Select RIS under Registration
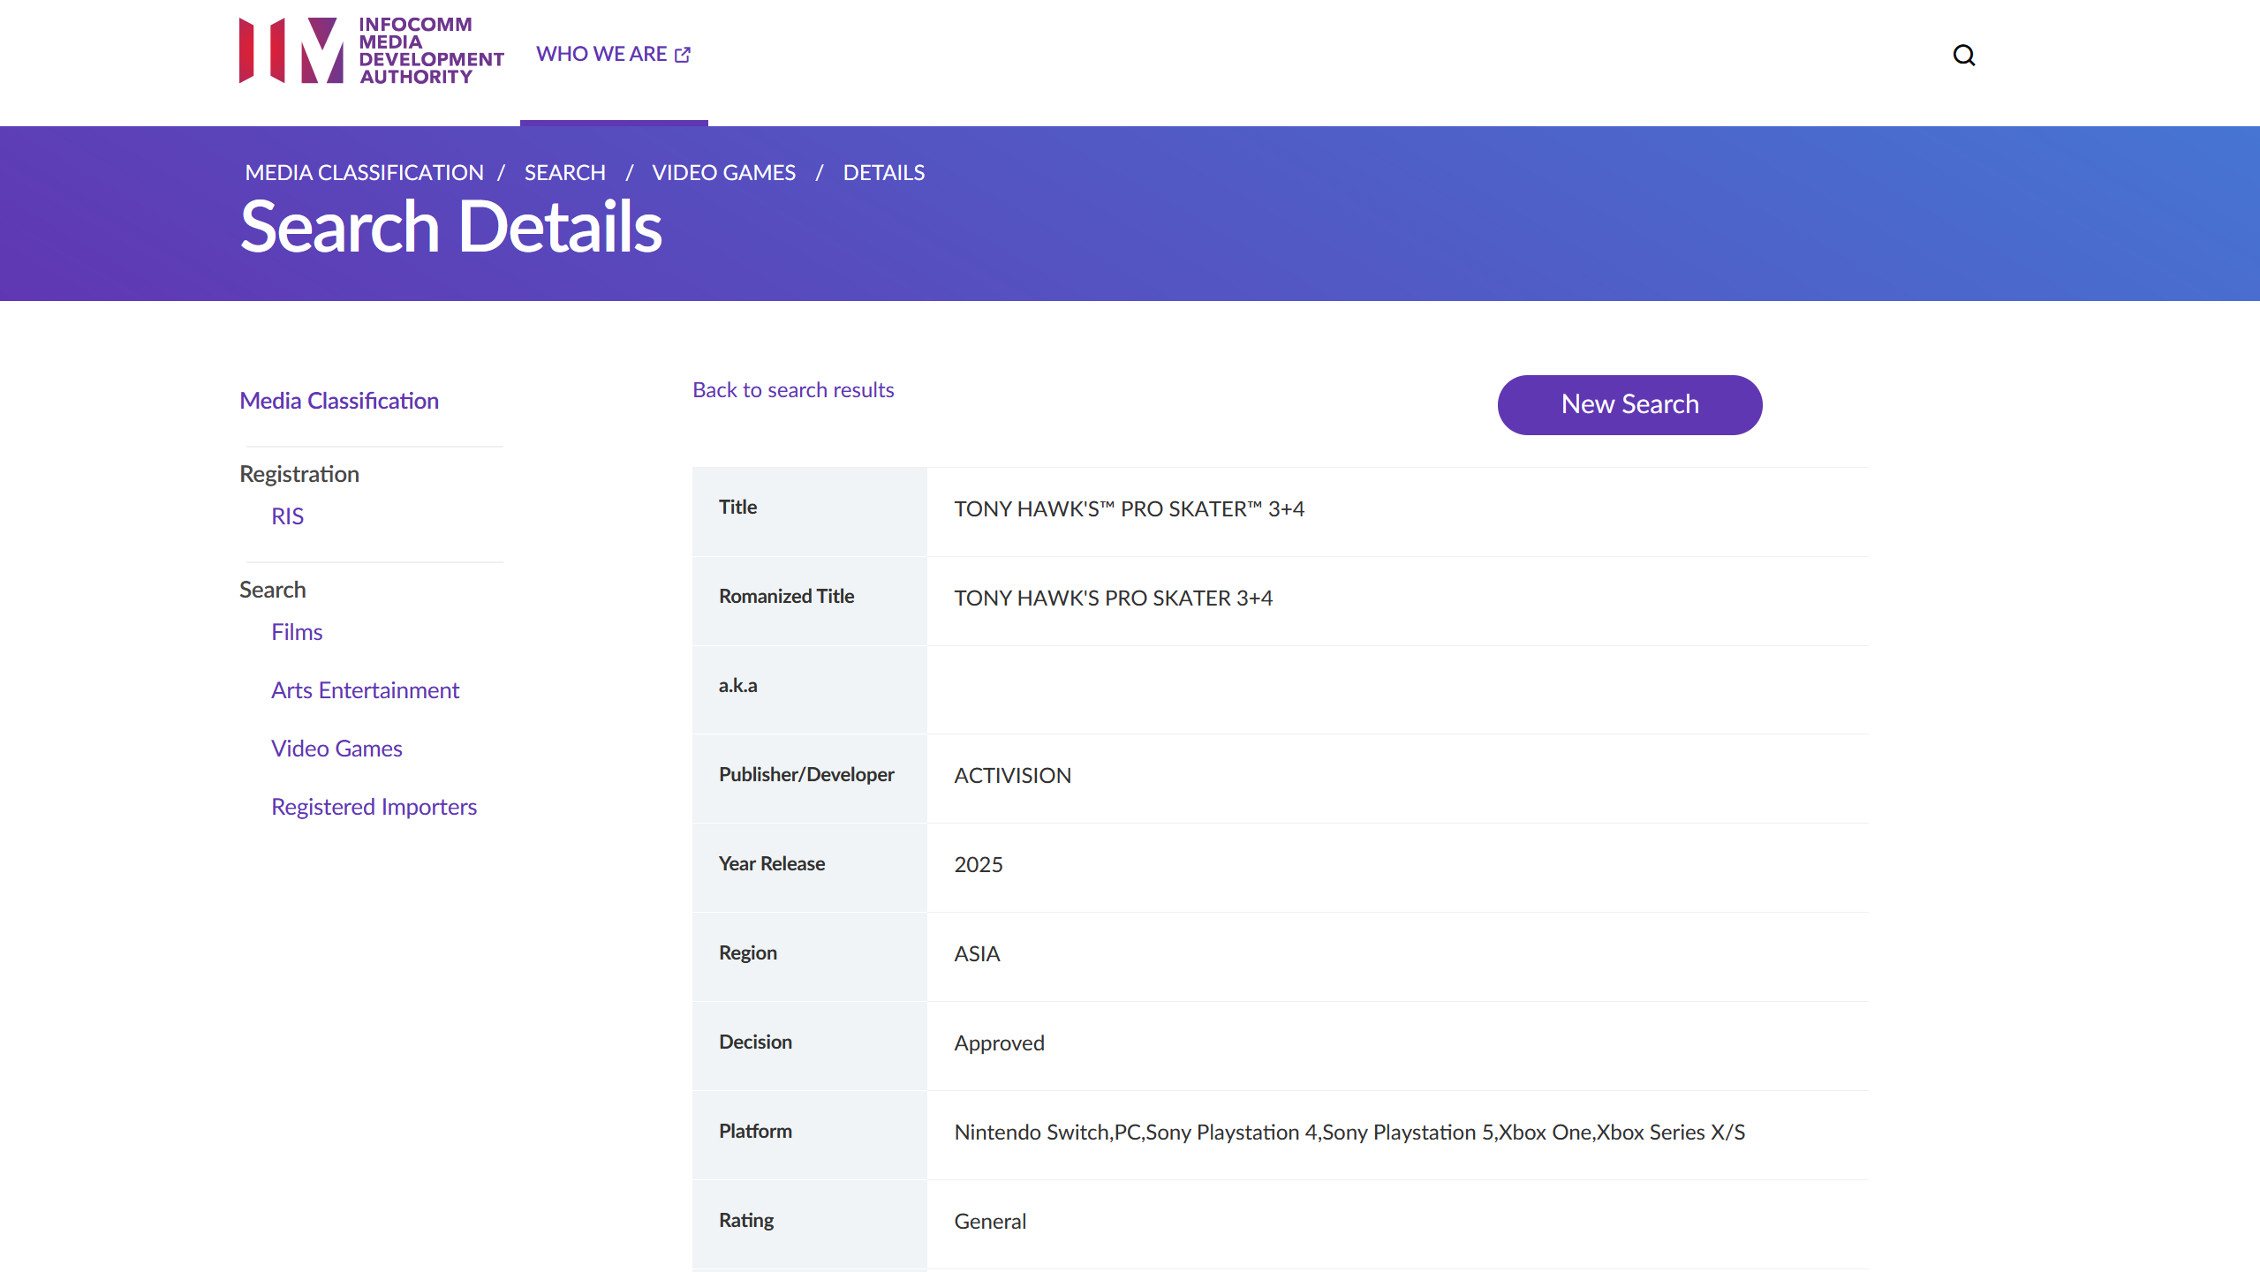The width and height of the screenshot is (2260, 1272). tap(287, 516)
